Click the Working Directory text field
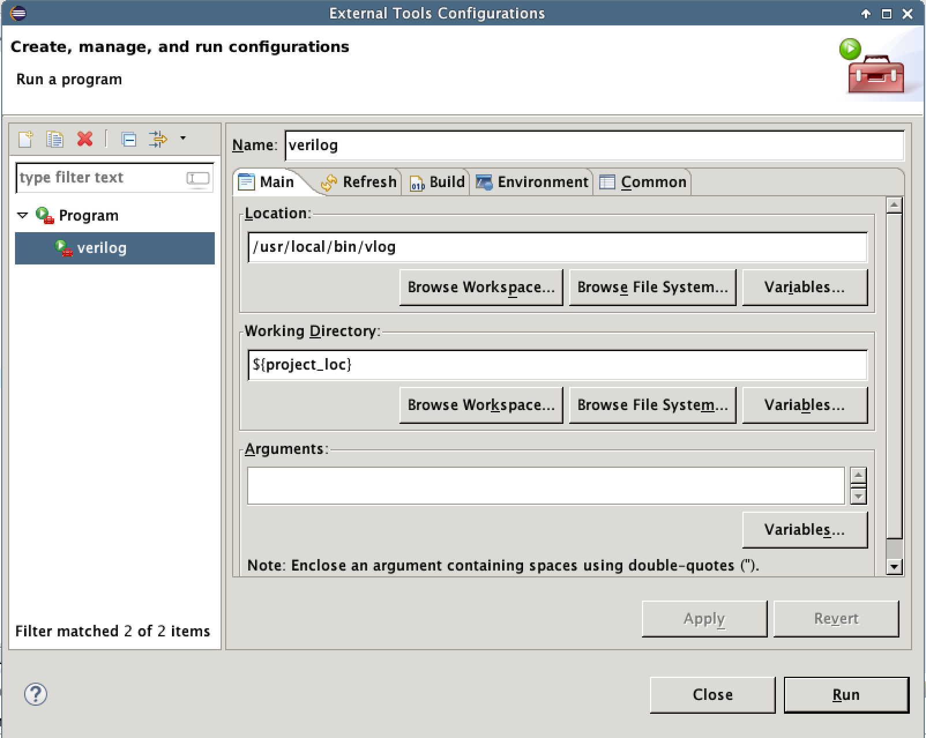 click(x=557, y=365)
